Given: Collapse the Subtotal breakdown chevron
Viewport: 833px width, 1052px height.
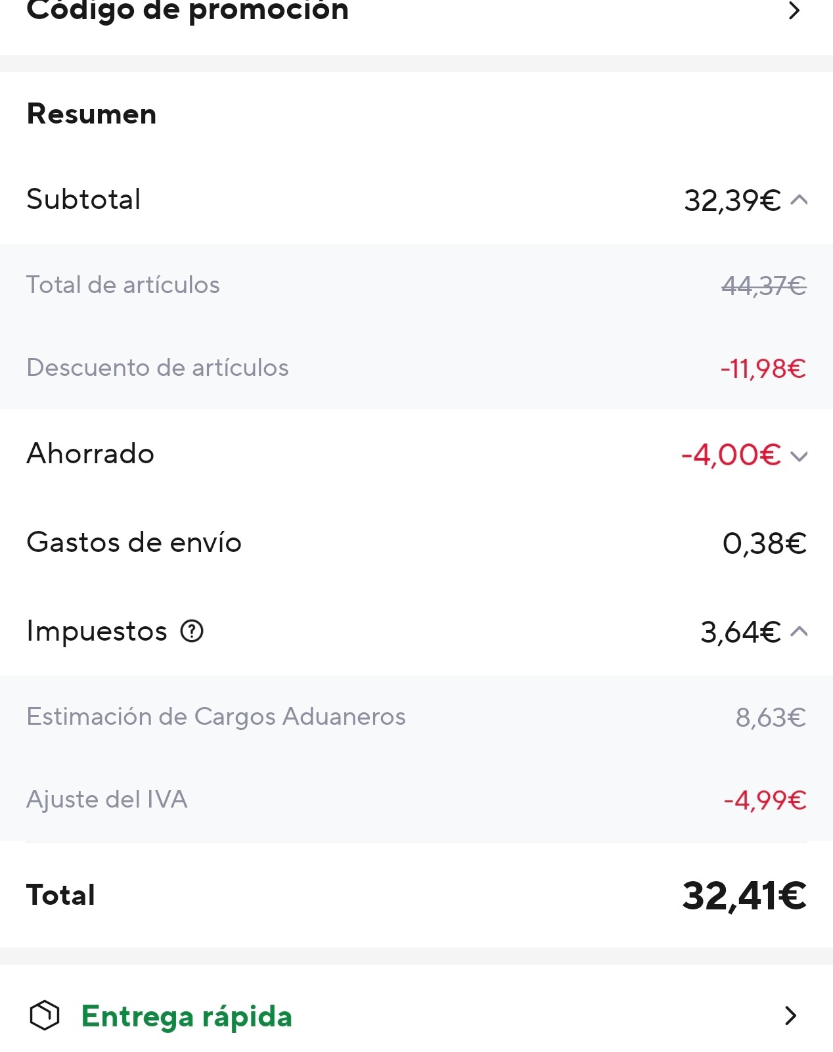Looking at the screenshot, I should [799, 200].
